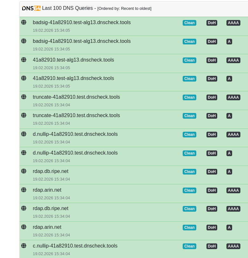The width and height of the screenshot is (248, 258).
Task: Open truncate-41a82910.test.dnscheck.tools A query domain
Action: [76, 116]
